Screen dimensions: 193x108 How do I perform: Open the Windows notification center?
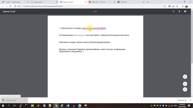pos(189,106)
